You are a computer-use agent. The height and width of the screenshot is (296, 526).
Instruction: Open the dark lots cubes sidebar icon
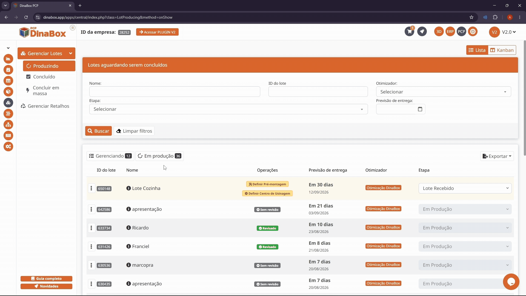click(x=8, y=103)
